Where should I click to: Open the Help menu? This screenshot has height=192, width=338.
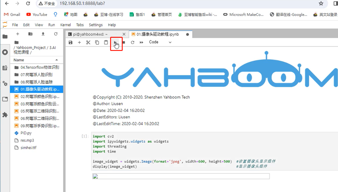pos(112,25)
